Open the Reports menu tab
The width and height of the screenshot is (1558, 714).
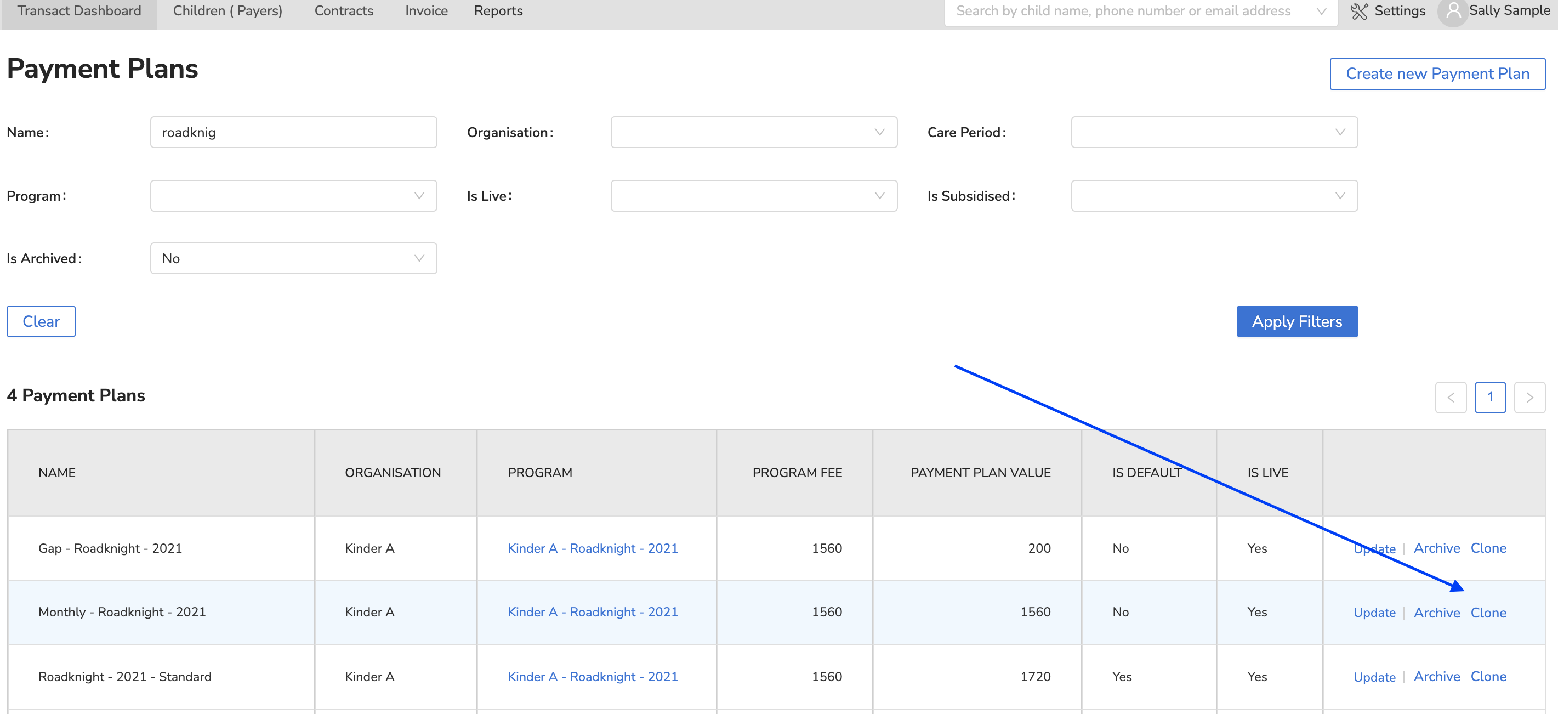pyautogui.click(x=498, y=12)
